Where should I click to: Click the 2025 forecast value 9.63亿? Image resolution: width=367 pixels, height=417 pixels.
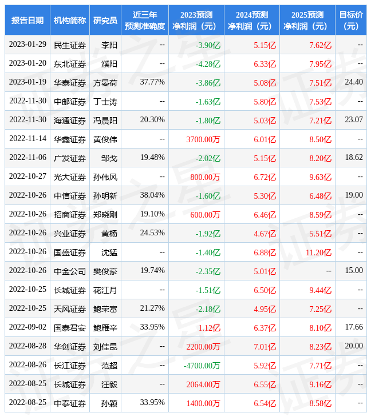(x=321, y=177)
